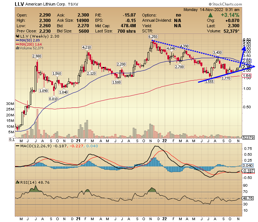Click the 4.210 price label

coord(87,47)
